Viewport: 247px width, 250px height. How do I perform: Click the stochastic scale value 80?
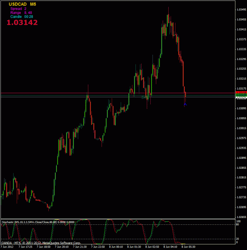pyautogui.click(x=237, y=224)
